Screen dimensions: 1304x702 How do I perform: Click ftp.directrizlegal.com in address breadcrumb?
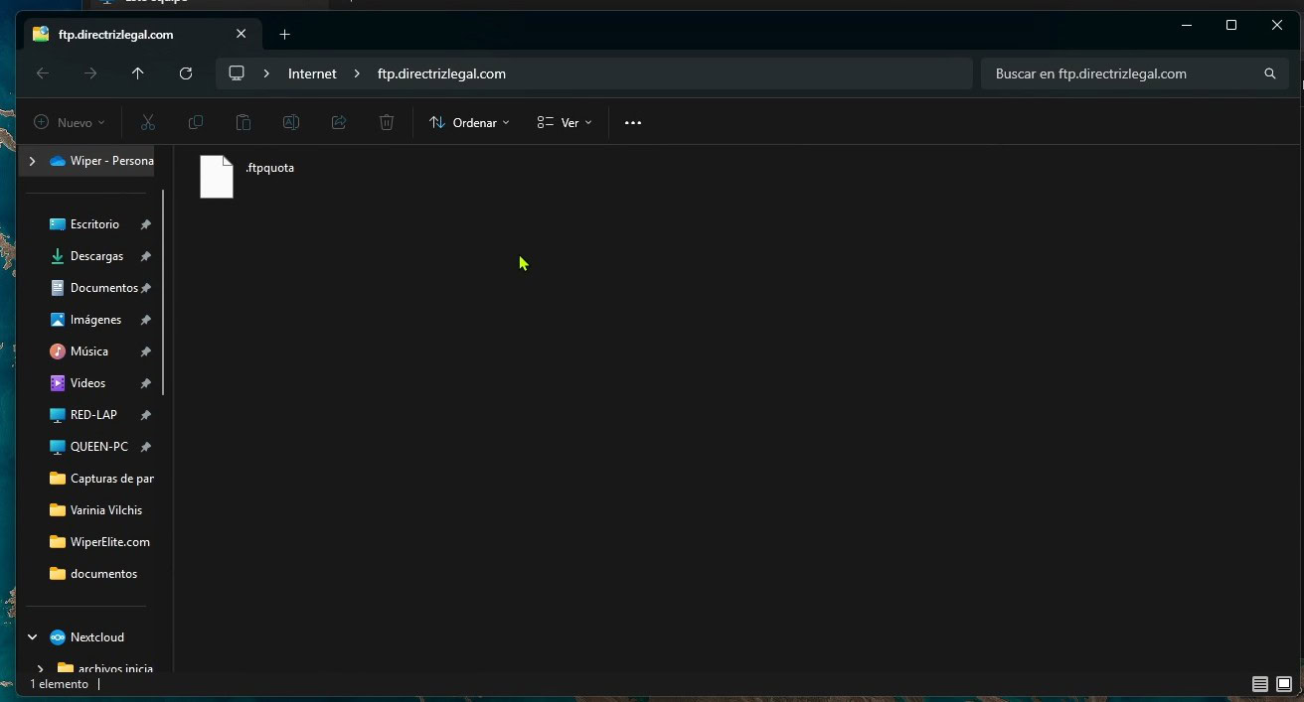[441, 73]
